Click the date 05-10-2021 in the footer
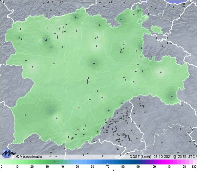 click(x=162, y=157)
